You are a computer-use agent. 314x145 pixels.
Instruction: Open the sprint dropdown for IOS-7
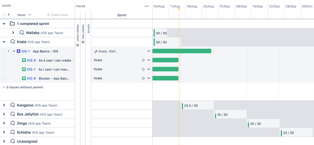pyautogui.click(x=149, y=69)
